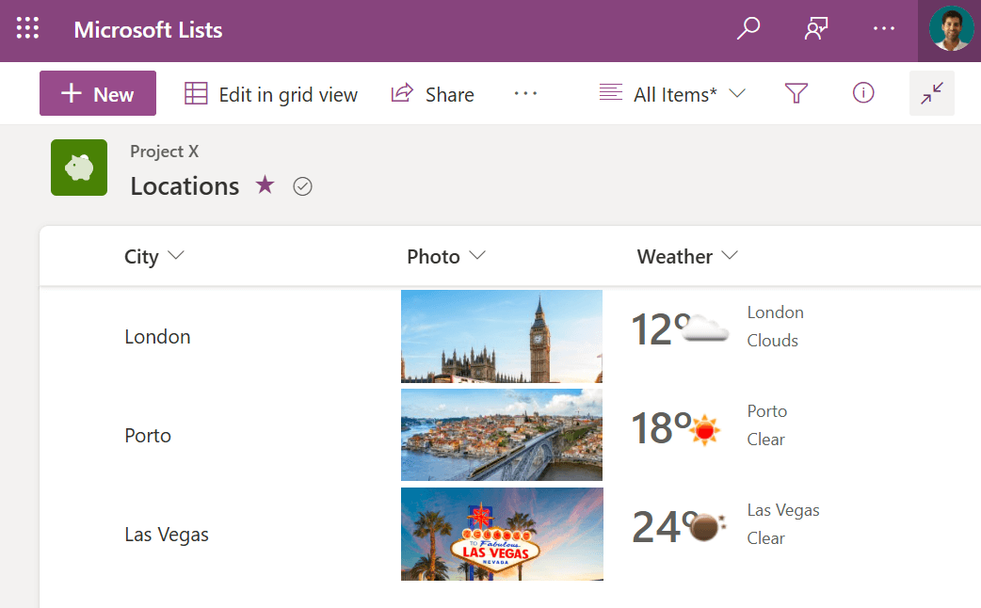Open the filter pane funnel icon
981x608 pixels.
point(796,93)
